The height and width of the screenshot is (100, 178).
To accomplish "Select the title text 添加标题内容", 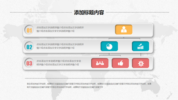I will 89,12.
